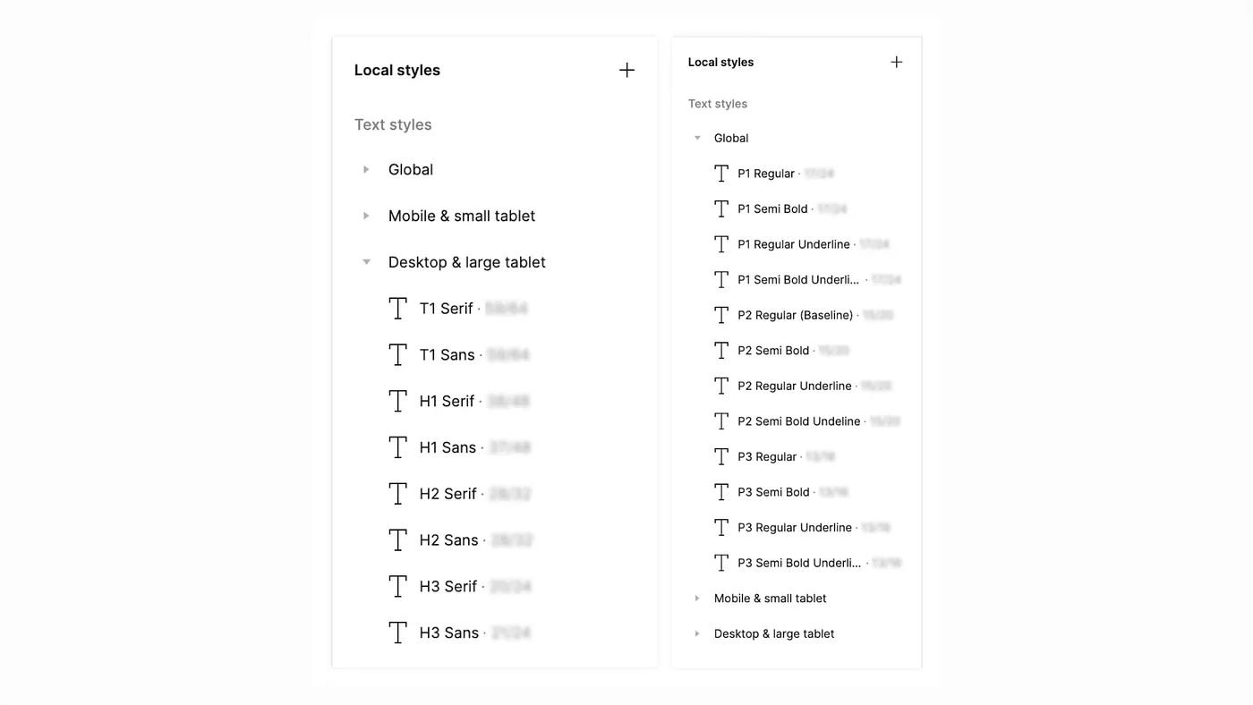Click the T icon beside P1 Regular
1253x705 pixels.
coord(721,174)
